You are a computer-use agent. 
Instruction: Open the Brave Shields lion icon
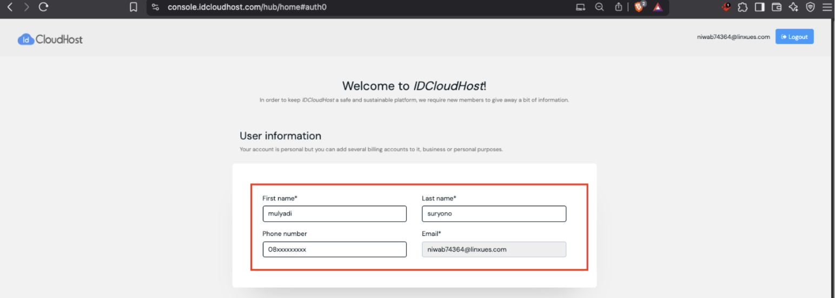640,7
